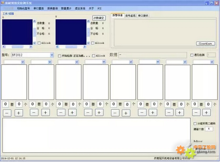
Task: Click the plus button under the first column
Action: (x=18, y=113)
